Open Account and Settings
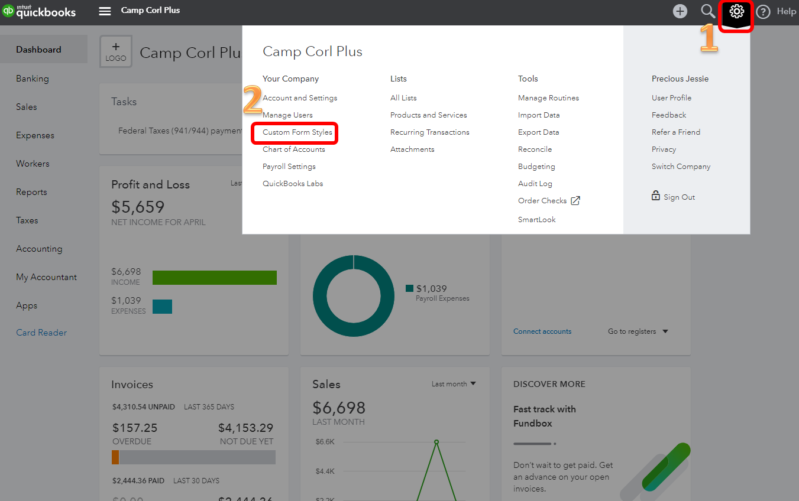Screen dimensions: 799x501 point(300,98)
